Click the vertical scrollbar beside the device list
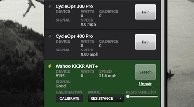194x107 pixels. [162, 53]
